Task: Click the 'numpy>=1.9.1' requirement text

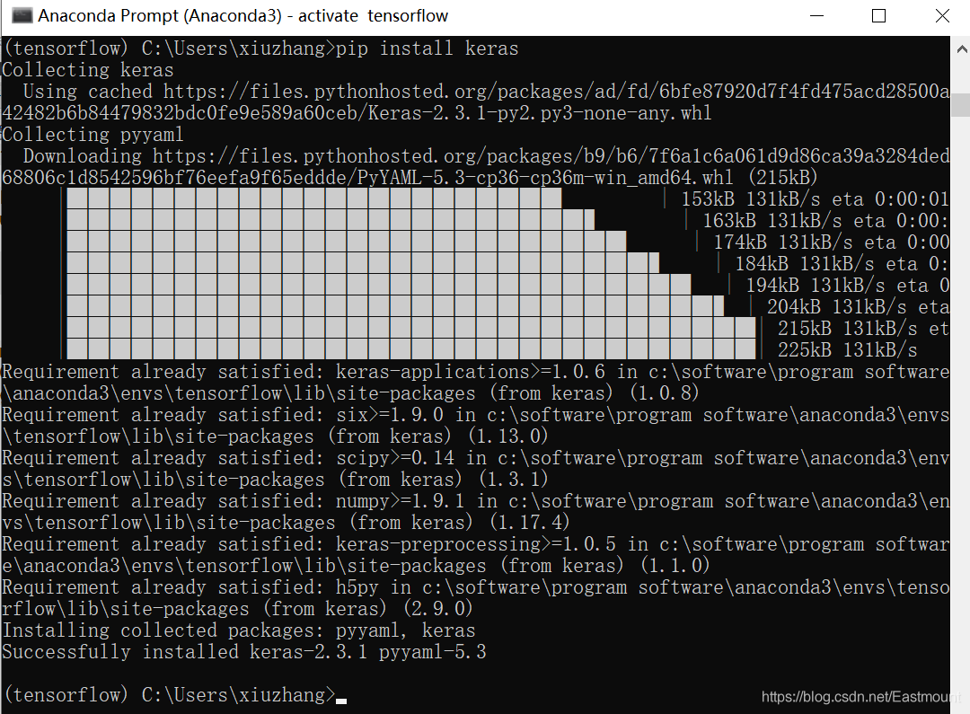Action: point(401,501)
